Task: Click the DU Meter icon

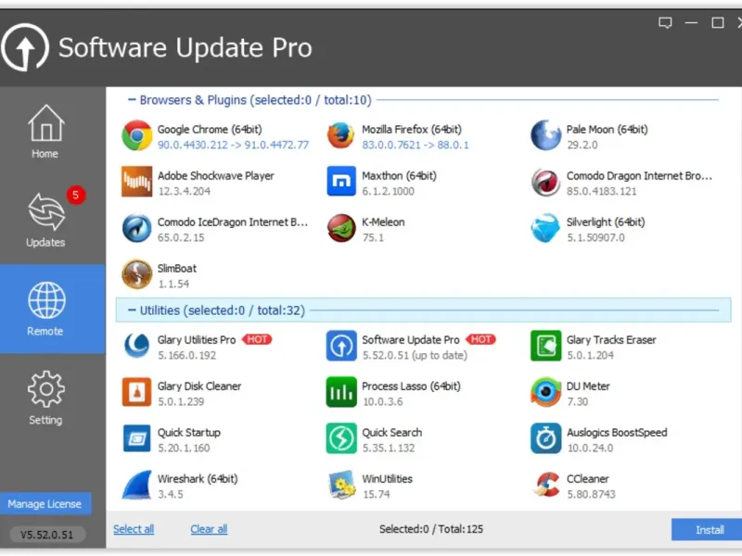Action: (x=545, y=392)
